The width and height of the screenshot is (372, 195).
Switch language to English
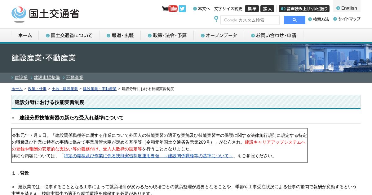point(347,8)
